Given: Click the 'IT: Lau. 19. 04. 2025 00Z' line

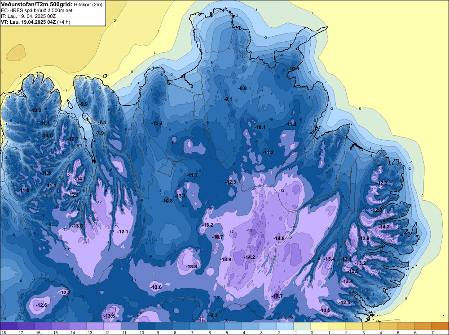Looking at the screenshot, I should click(x=28, y=16).
